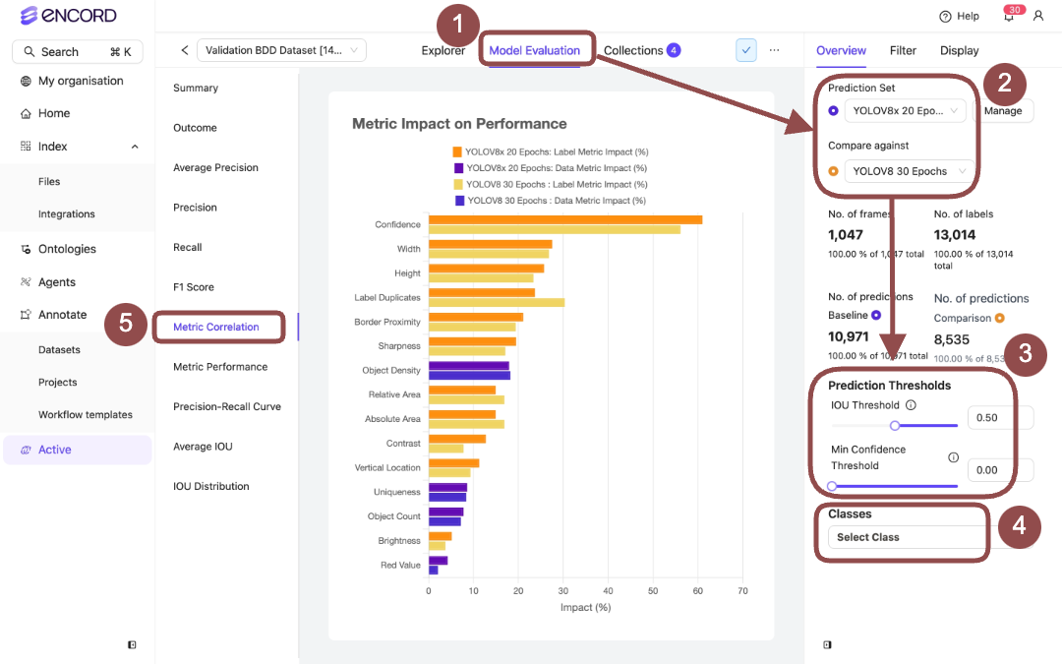Viewport: 1062px width, 664px height.
Task: Click the Min Confidence Threshold info icon
Action: [x=953, y=457]
